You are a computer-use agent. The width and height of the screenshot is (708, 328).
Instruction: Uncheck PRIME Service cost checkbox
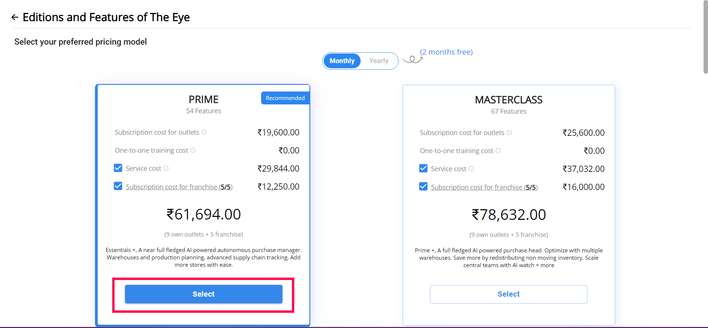tap(118, 168)
